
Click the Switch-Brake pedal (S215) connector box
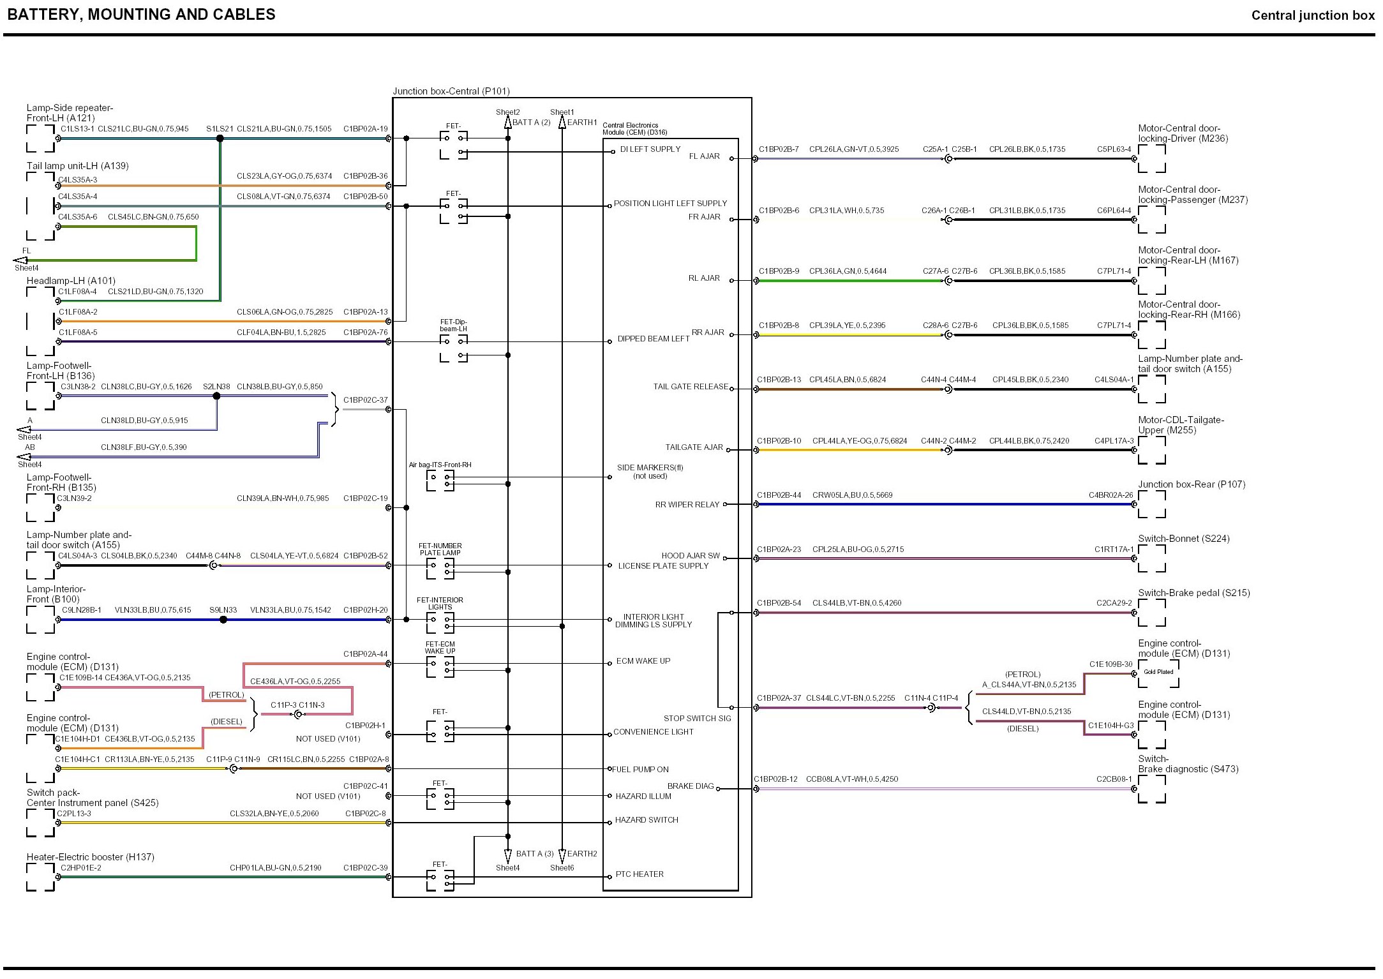1152,613
